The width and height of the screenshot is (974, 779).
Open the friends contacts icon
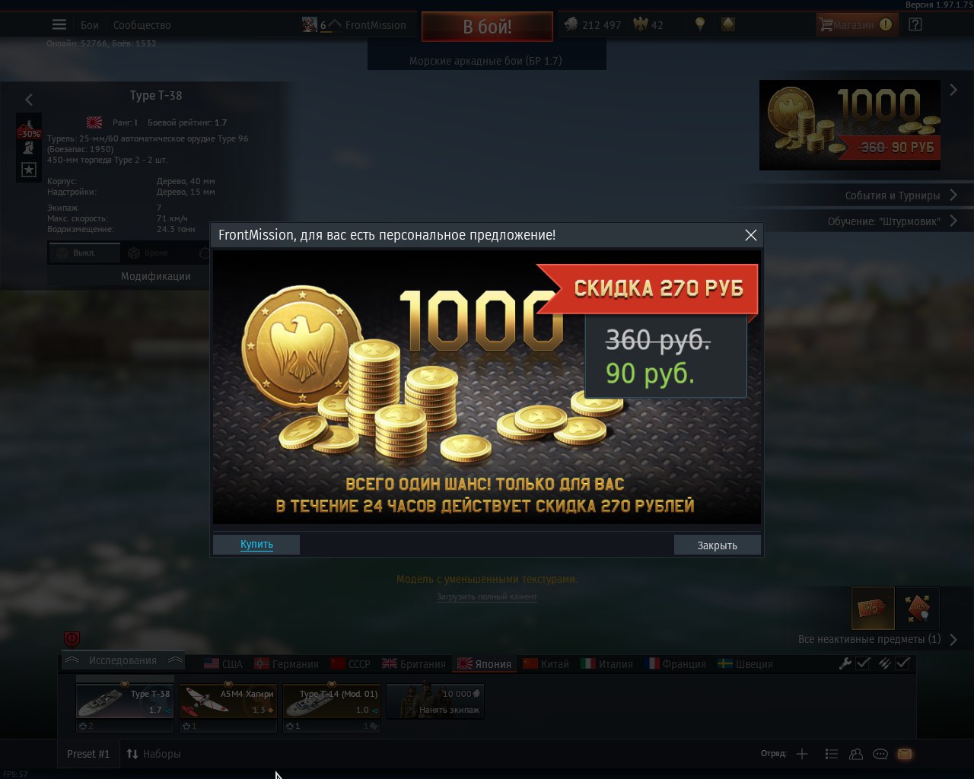click(856, 754)
